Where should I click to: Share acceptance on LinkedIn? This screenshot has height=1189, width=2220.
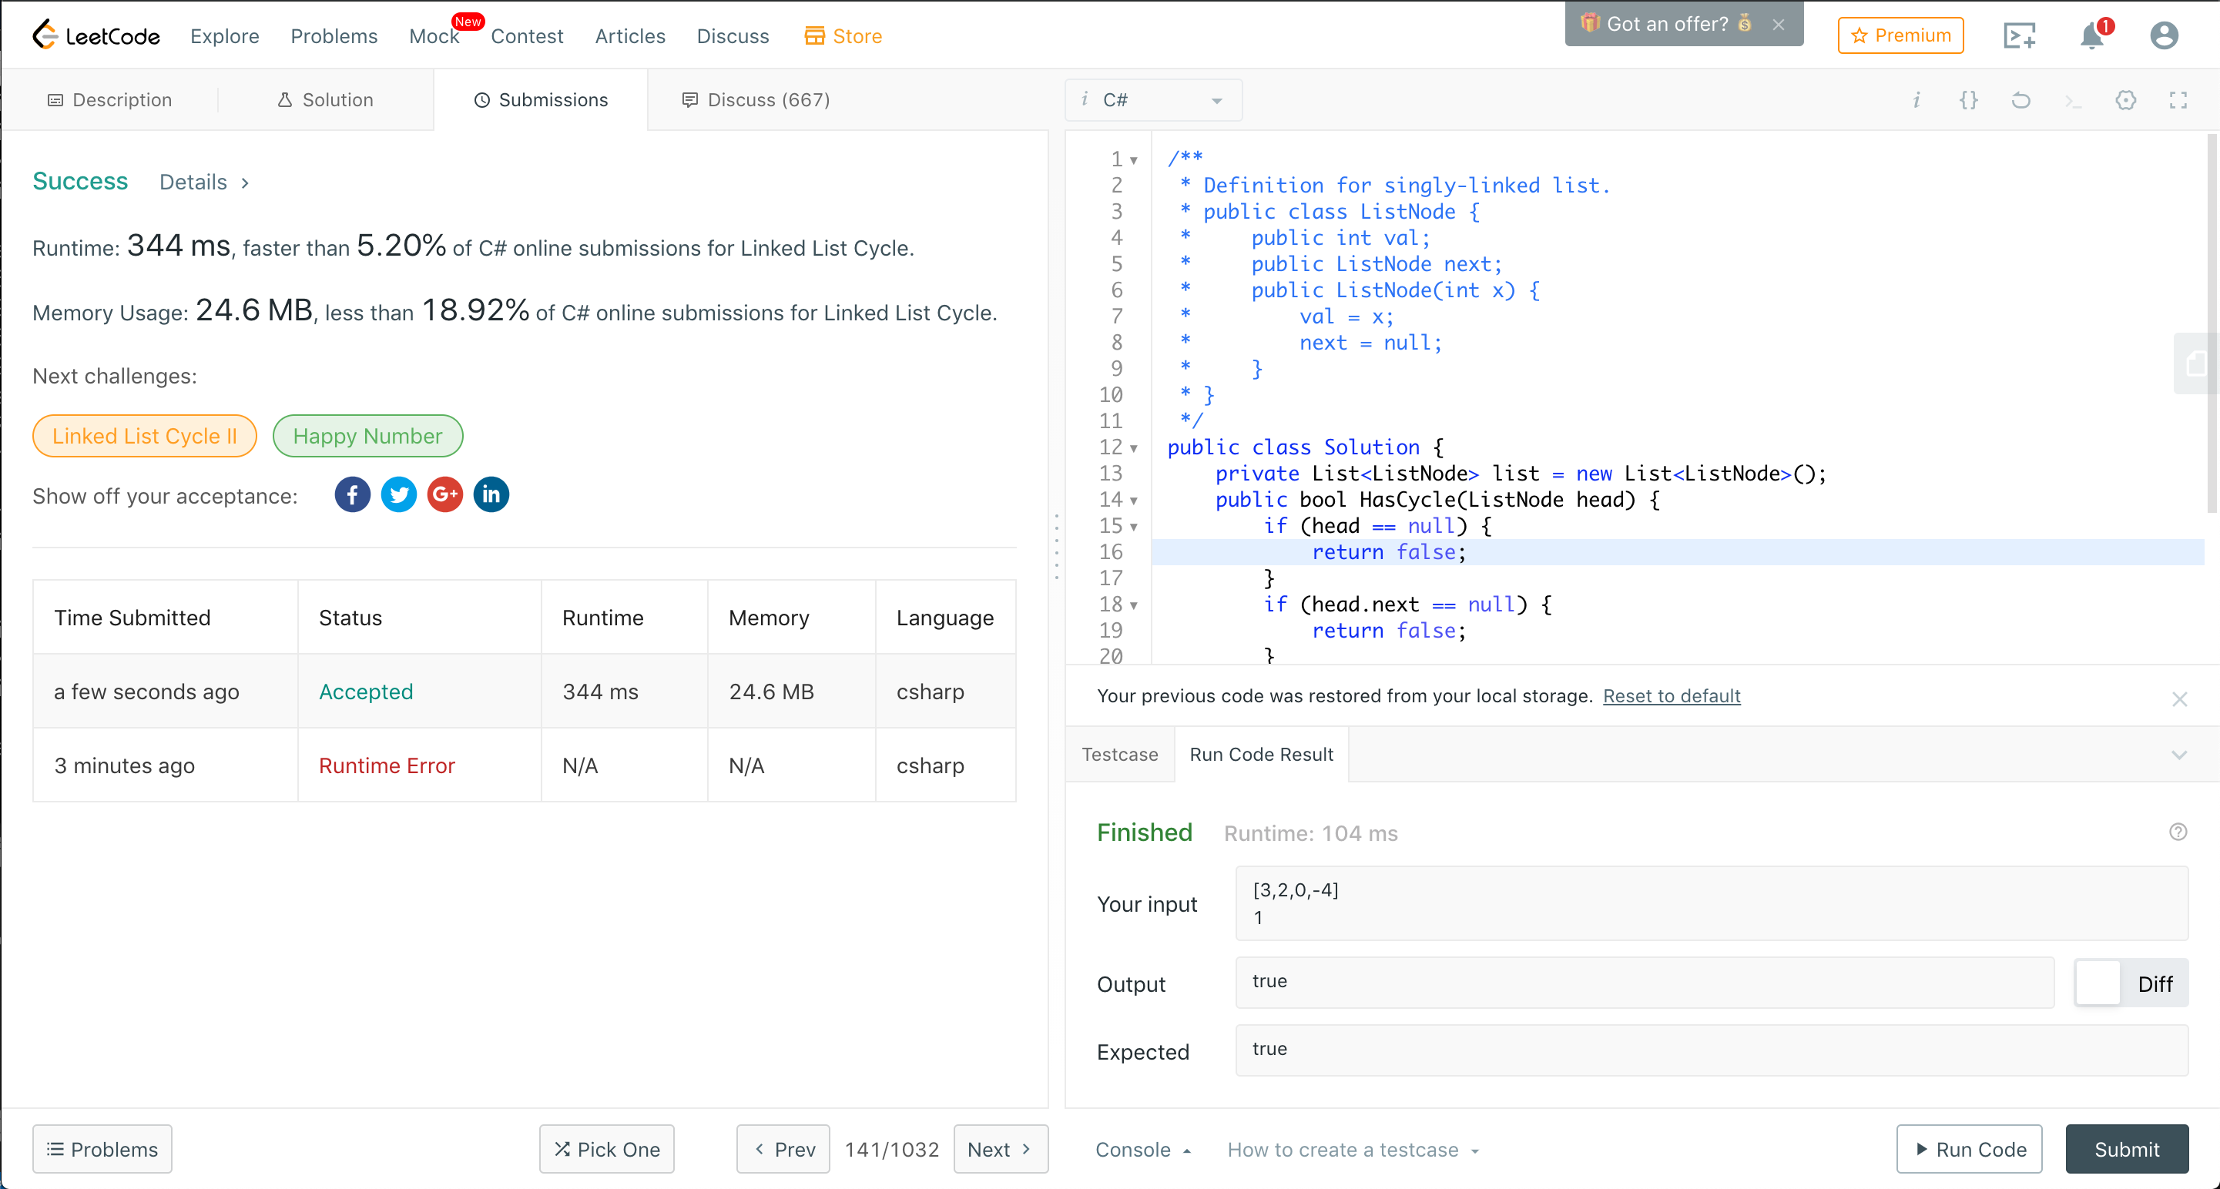(x=491, y=494)
